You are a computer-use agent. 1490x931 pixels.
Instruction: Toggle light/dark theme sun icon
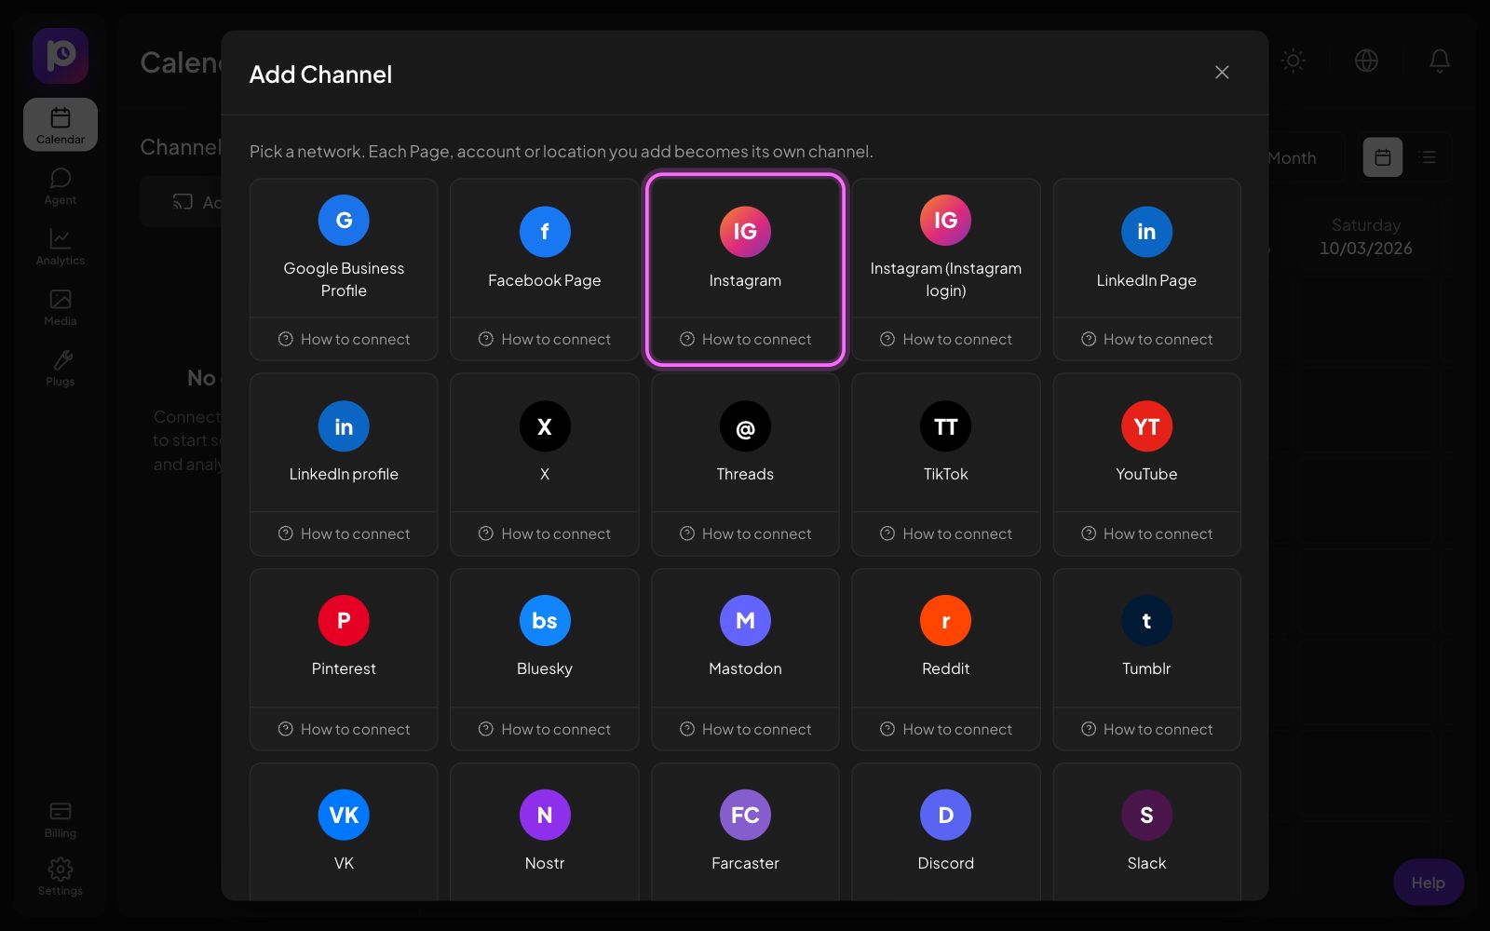pos(1293,61)
